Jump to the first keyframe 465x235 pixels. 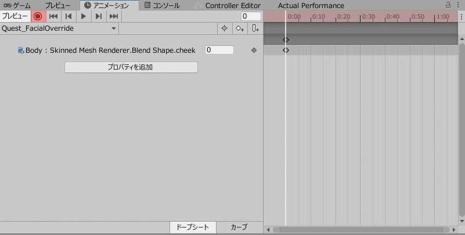(x=53, y=16)
